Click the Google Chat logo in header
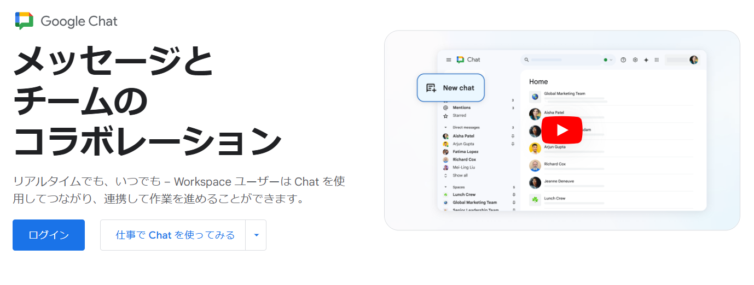 point(66,21)
